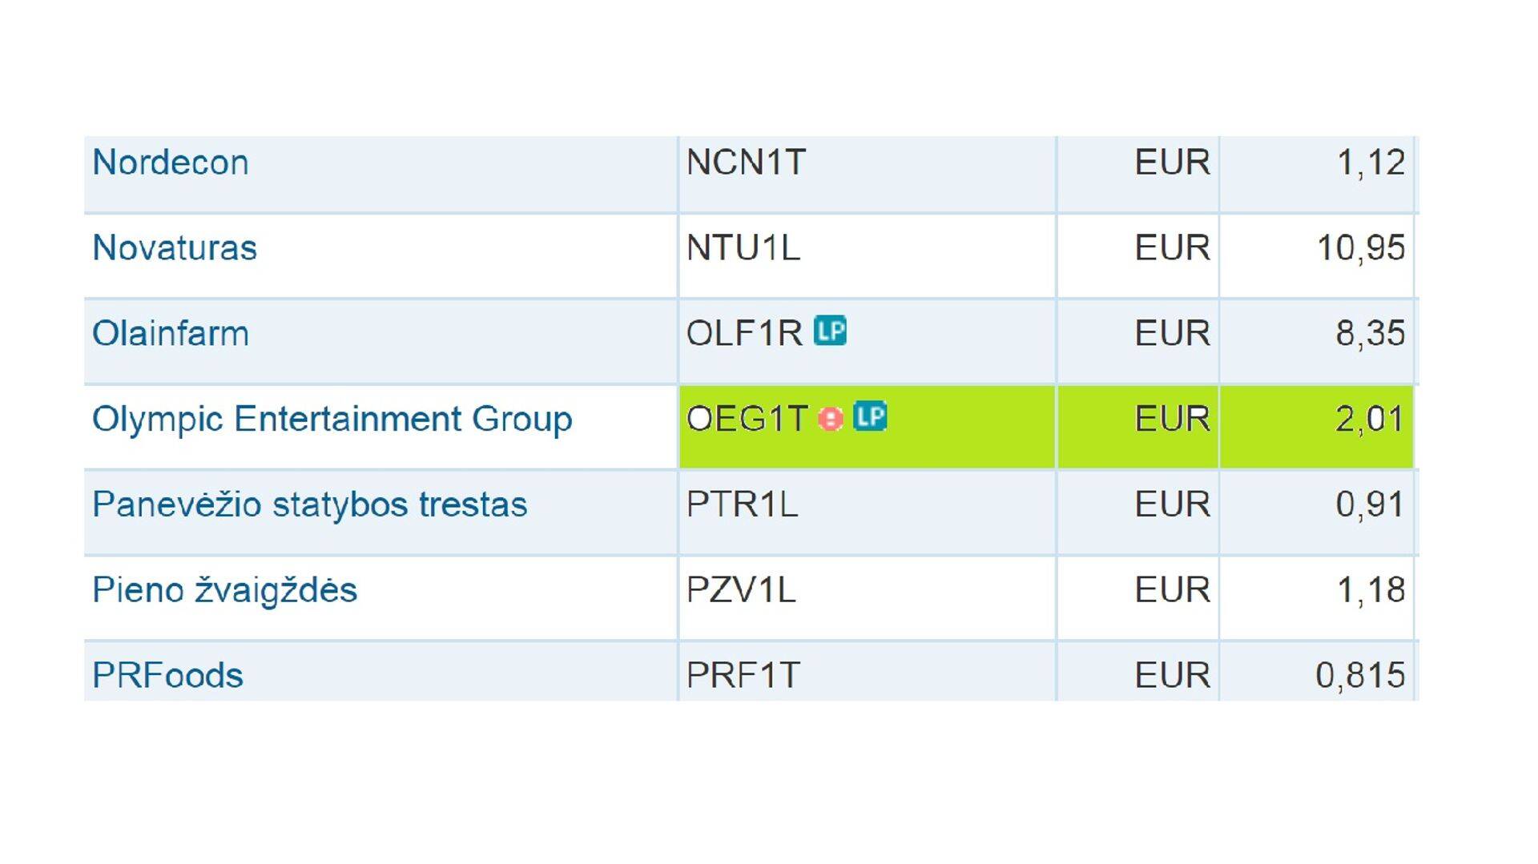The width and height of the screenshot is (1538, 864).
Task: Open the Olainfarm company link
Action: tap(171, 333)
